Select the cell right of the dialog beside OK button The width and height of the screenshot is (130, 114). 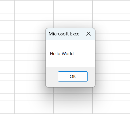[x=104, y=77]
